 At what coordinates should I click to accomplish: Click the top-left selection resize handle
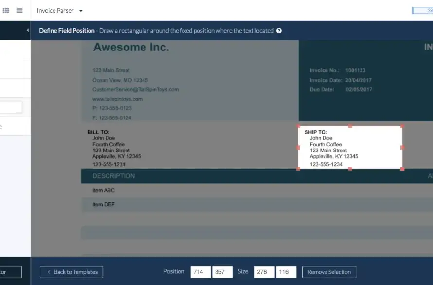pos(299,126)
